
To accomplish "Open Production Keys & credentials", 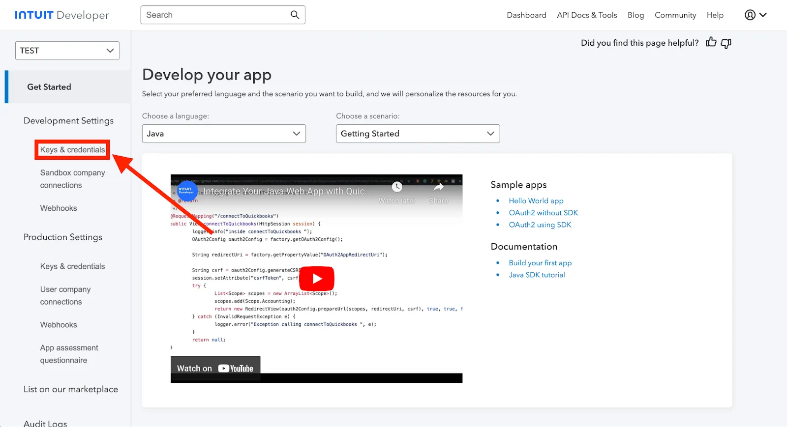I will click(72, 266).
